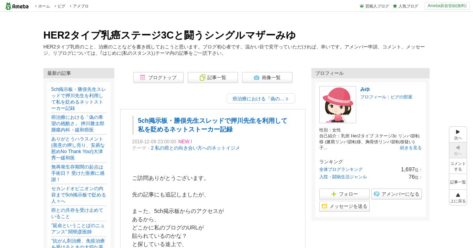Click コメントする in side nav
Image resolution: width=473 pixels, height=248 pixels.
(x=458, y=166)
